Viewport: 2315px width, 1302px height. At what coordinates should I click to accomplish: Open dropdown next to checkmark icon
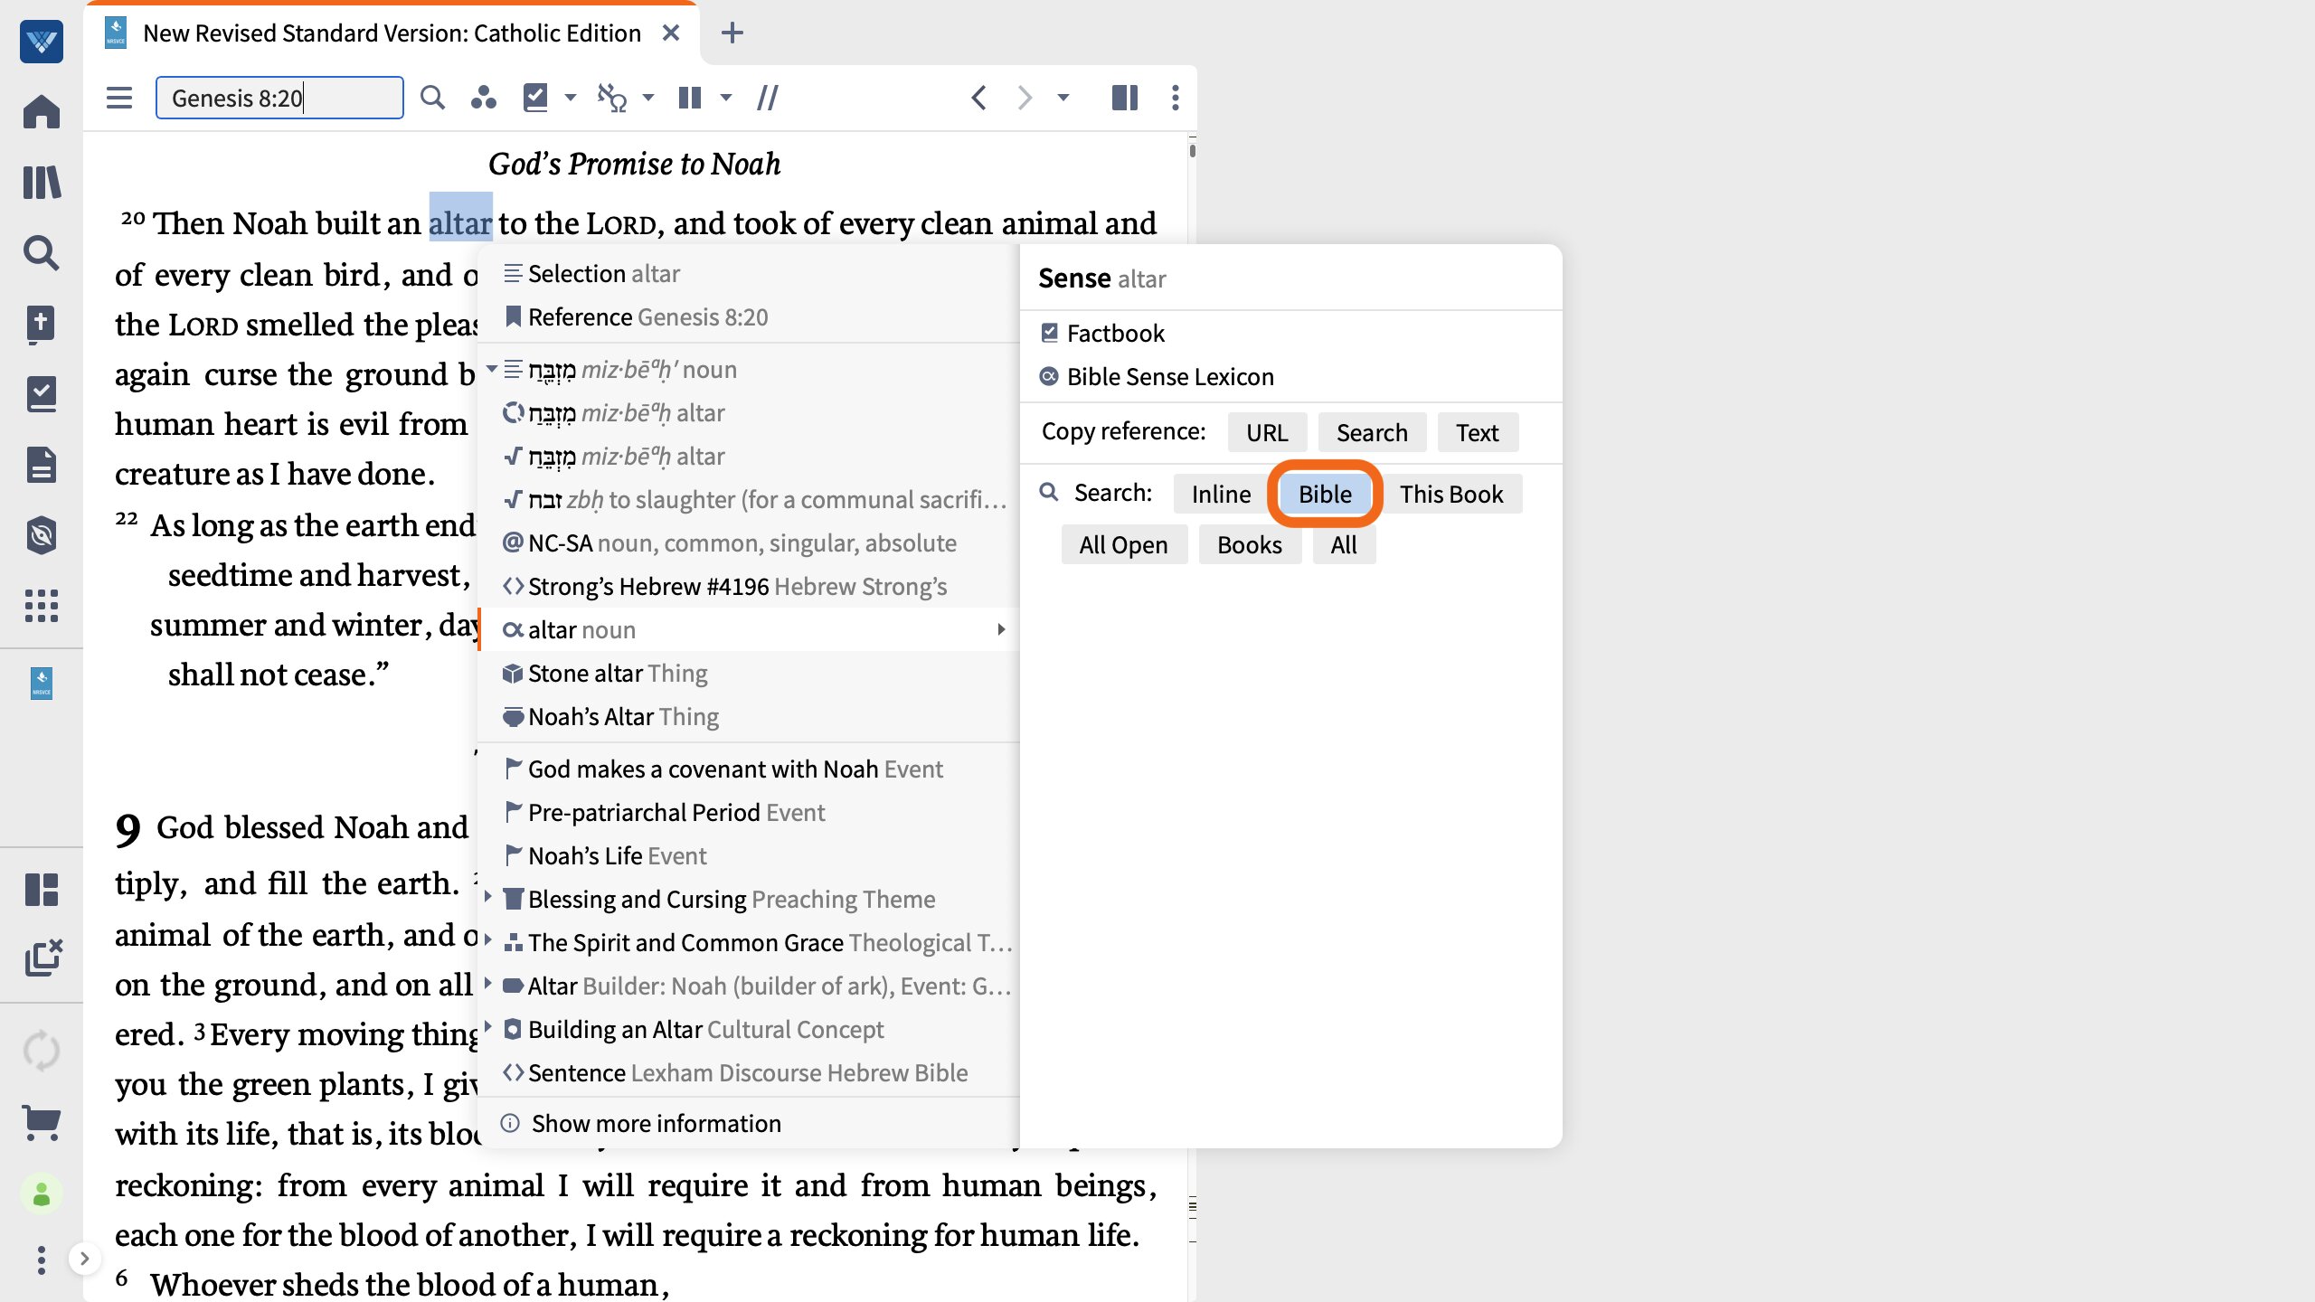click(x=571, y=98)
